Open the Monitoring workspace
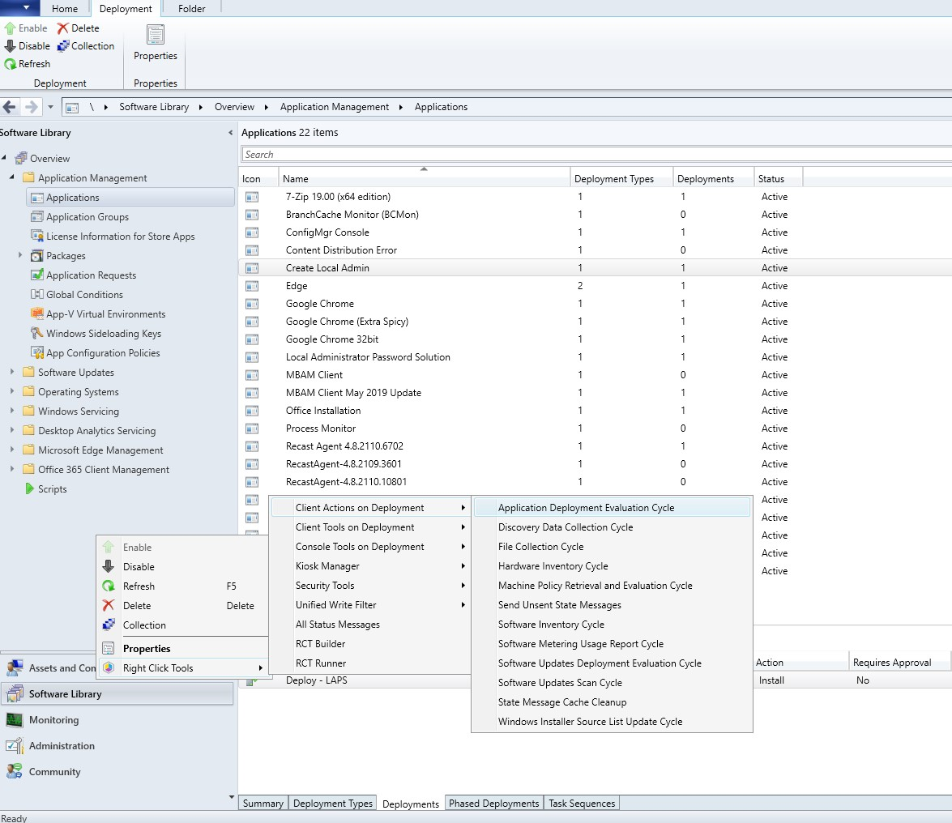Viewport: 952px width, 823px height. [53, 720]
